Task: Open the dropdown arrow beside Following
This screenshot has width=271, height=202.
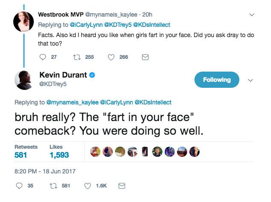Action: 250,80
